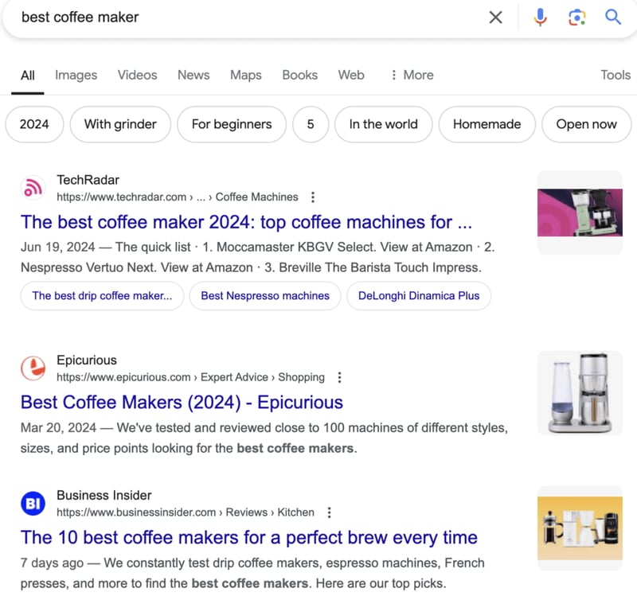Open the three-dot menu on the TechRadar result

313,197
